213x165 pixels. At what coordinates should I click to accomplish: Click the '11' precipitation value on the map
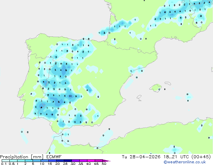70,96
